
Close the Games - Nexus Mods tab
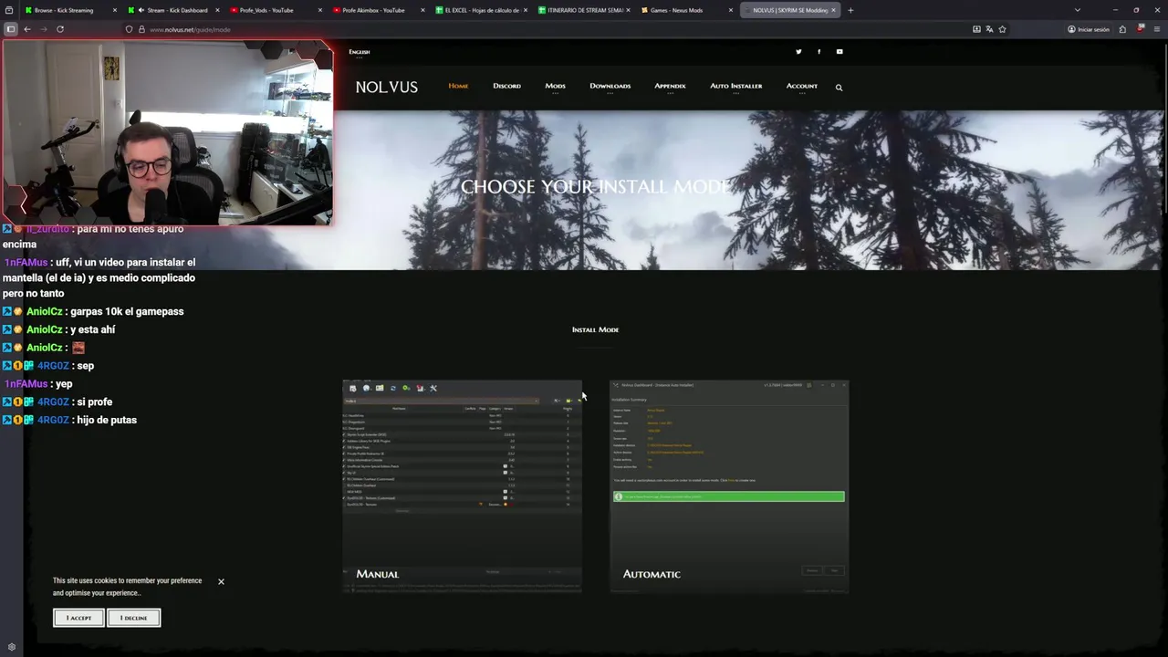731,10
